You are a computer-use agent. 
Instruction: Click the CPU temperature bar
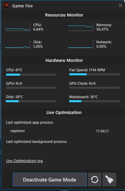(31, 75)
